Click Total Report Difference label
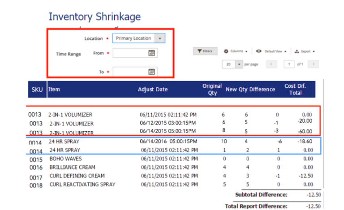Image resolution: width=344 pixels, height=210 pixels. coord(256,206)
